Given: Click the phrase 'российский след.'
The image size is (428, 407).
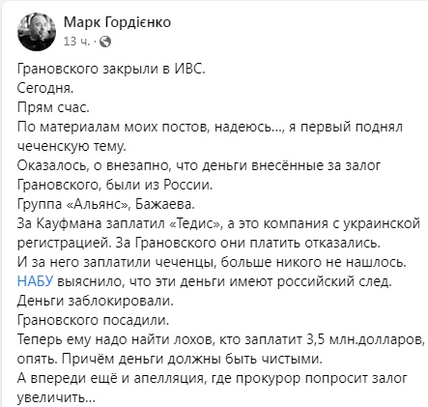Looking at the screenshot, I should 334,281.
